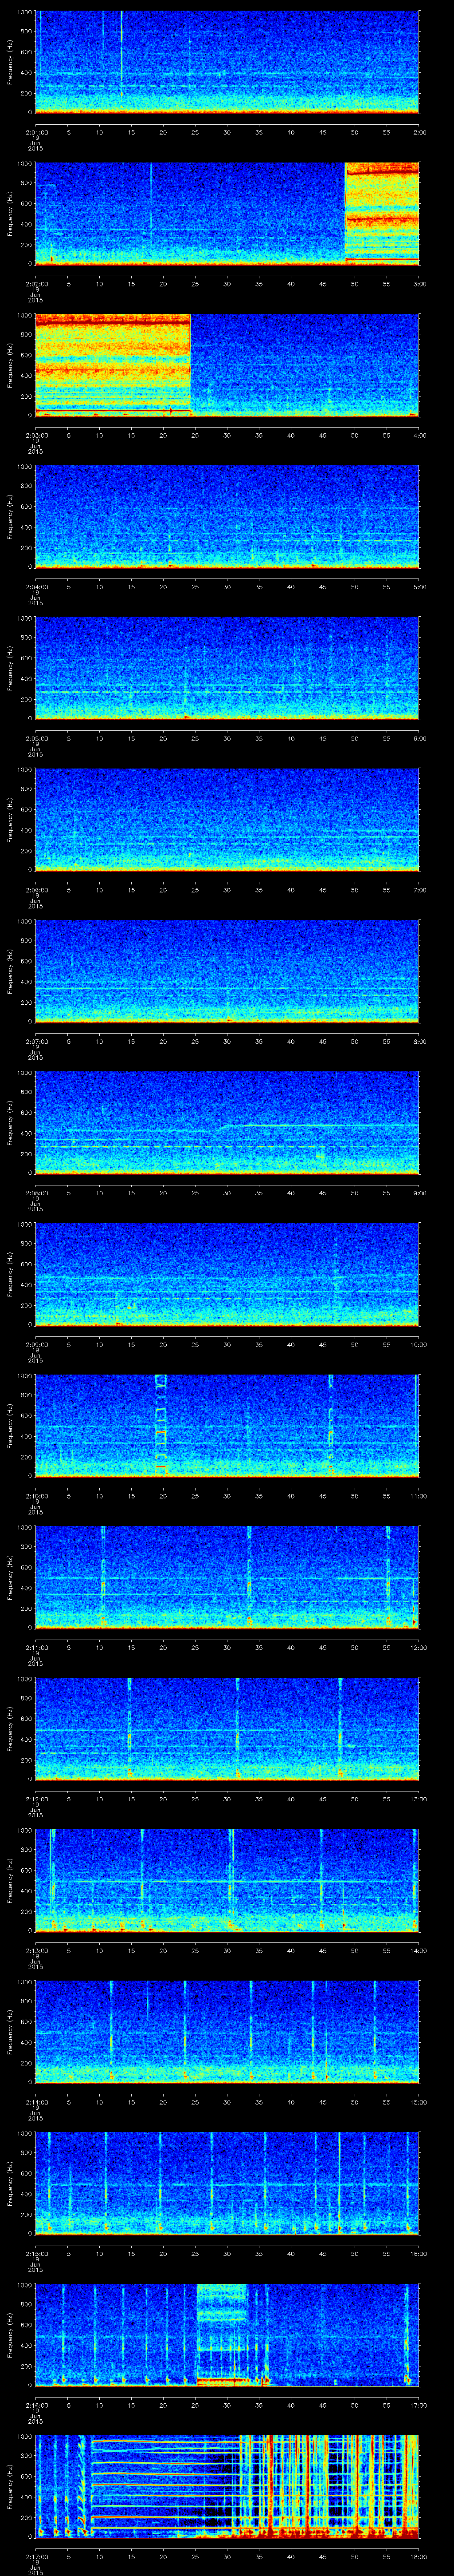
Task: Click the spectrogram panel starting at 2:15:00
Action: pyautogui.click(x=227, y=2183)
